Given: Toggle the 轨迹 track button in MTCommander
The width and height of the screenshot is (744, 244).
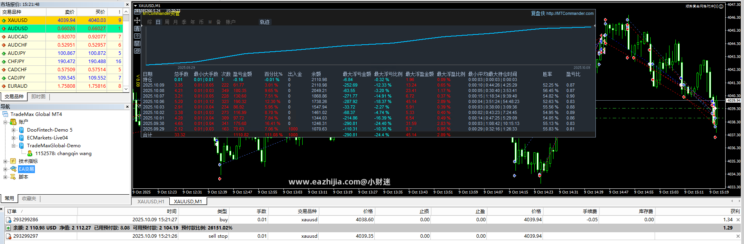Looking at the screenshot, I should point(265,22).
